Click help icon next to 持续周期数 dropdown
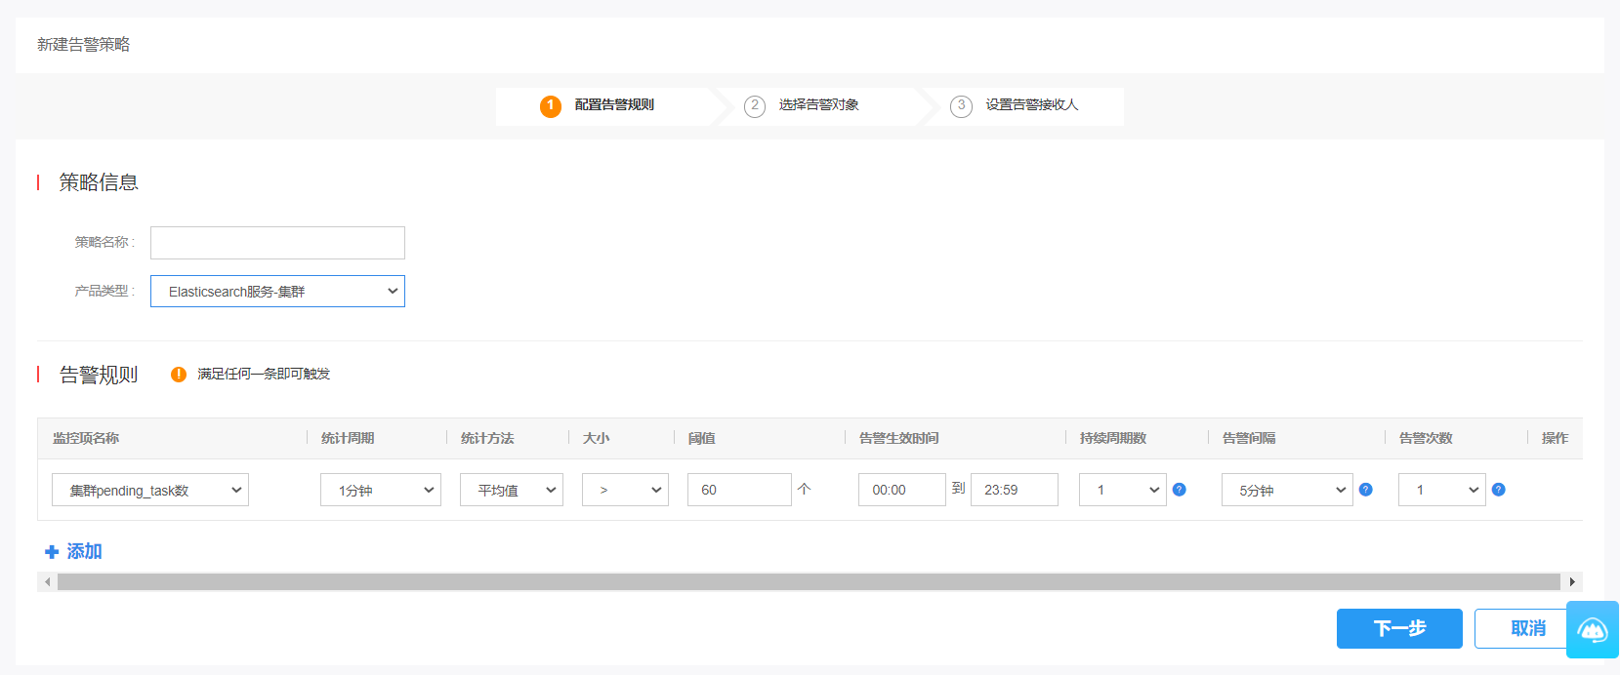The height and width of the screenshot is (675, 1620). click(x=1179, y=490)
